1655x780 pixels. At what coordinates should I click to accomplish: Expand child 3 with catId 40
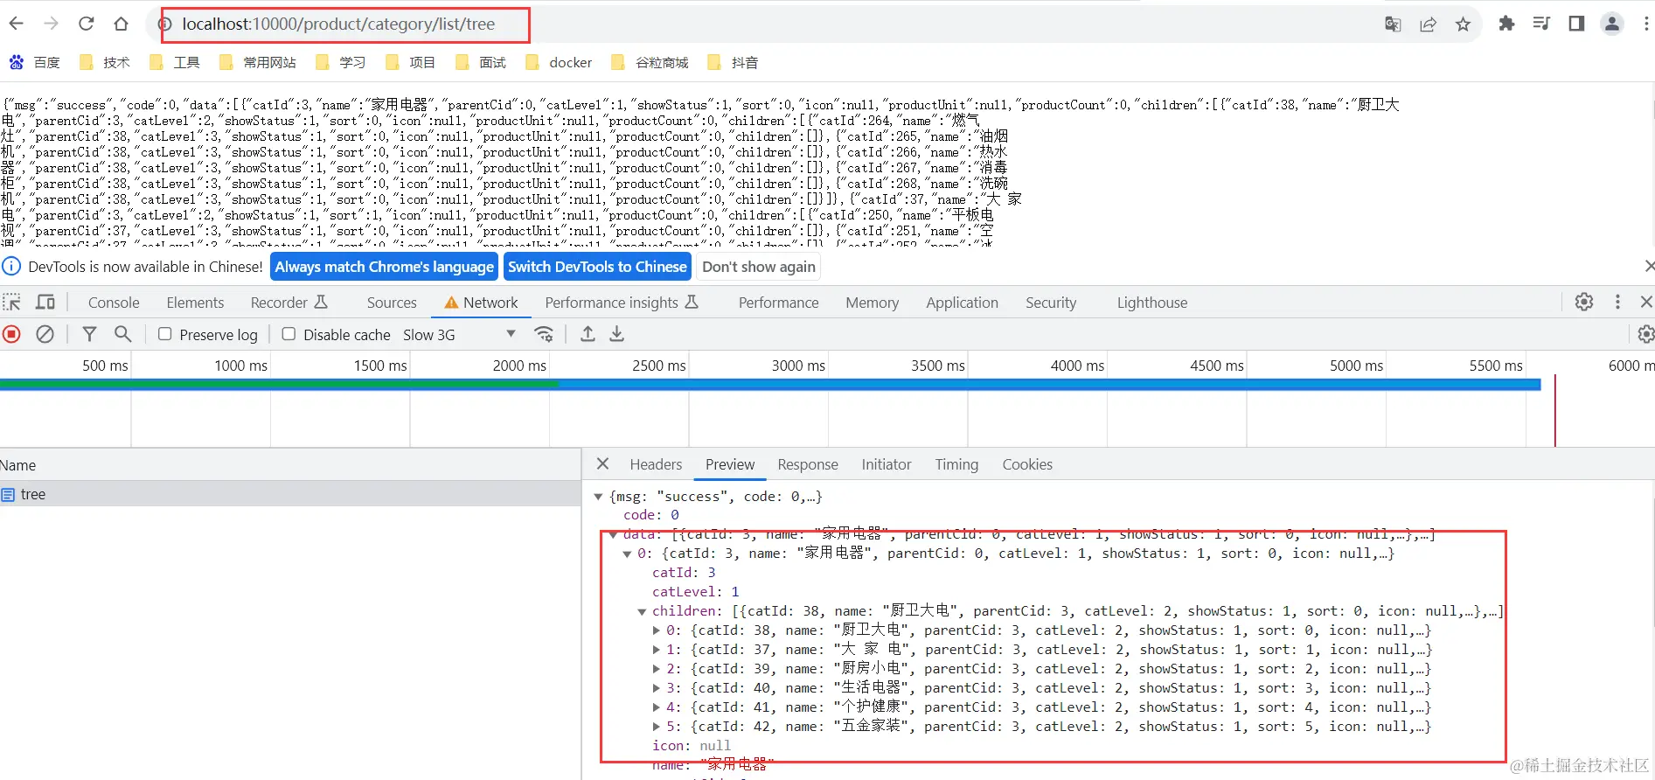tap(657, 688)
